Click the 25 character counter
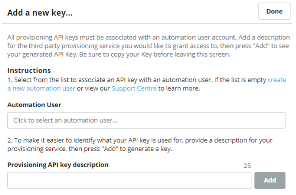The width and height of the screenshot is (296, 195). coord(247,166)
